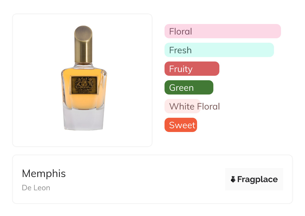Click the royal crest emblem on the bottle
The width and height of the screenshot is (305, 216).
tap(84, 82)
